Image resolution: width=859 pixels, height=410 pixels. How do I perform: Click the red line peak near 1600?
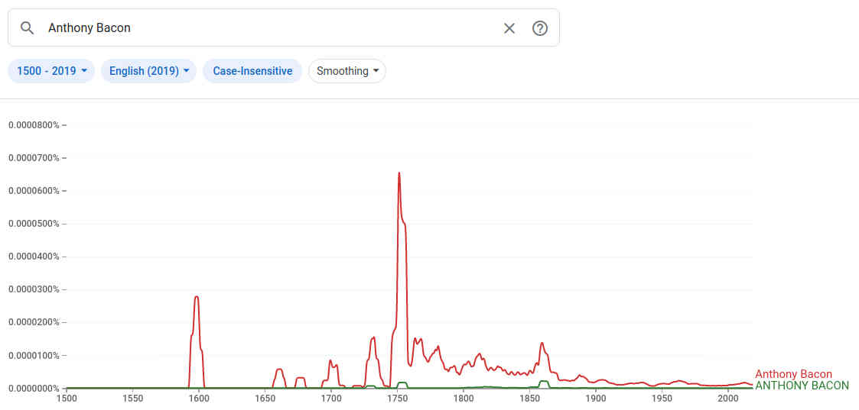[197, 297]
